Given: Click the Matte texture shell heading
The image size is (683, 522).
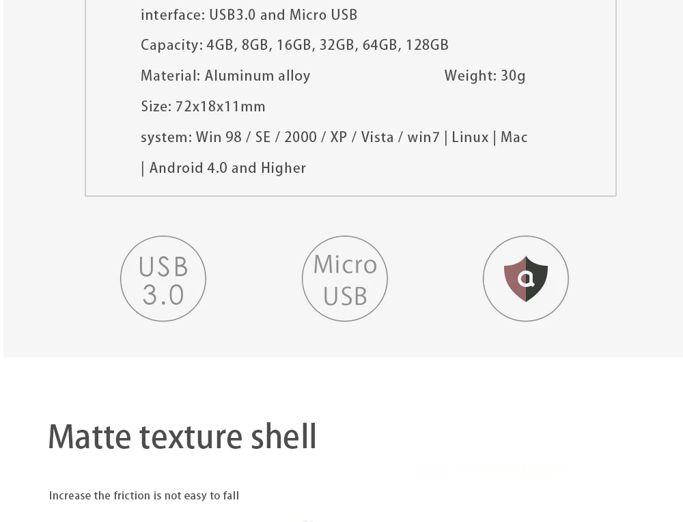Looking at the screenshot, I should pos(182,437).
